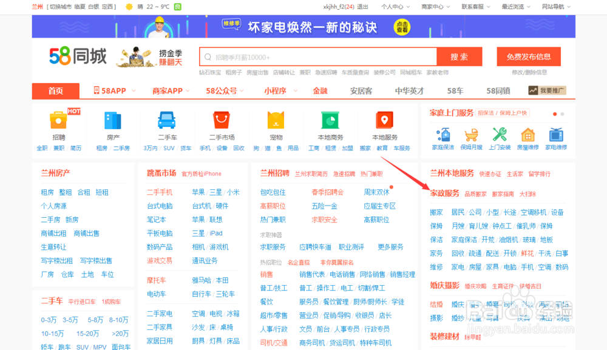Click the 笔记本 link in 跳蚤市场
The image size is (607, 350).
coord(157,220)
